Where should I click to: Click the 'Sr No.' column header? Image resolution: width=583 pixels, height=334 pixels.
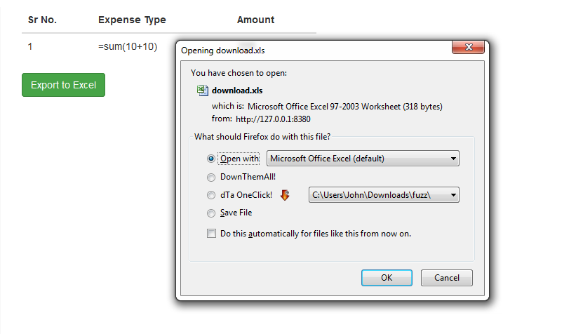(x=42, y=20)
